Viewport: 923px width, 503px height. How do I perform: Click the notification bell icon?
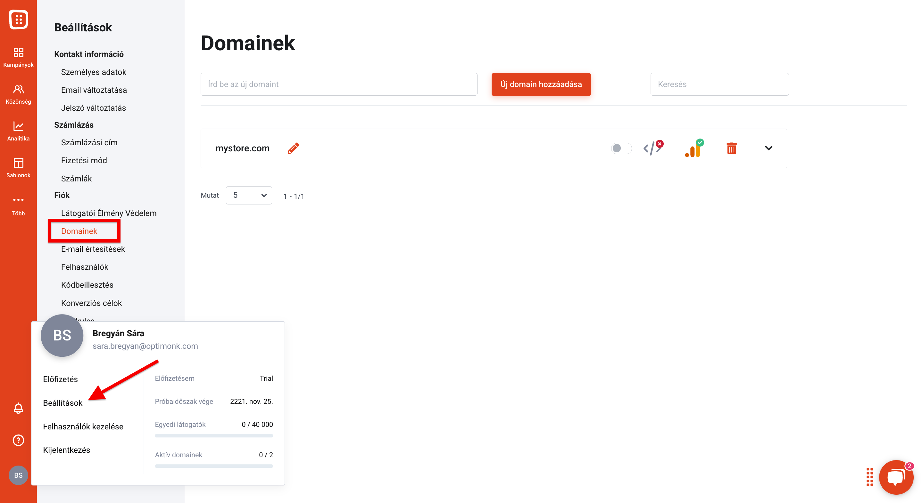click(18, 408)
